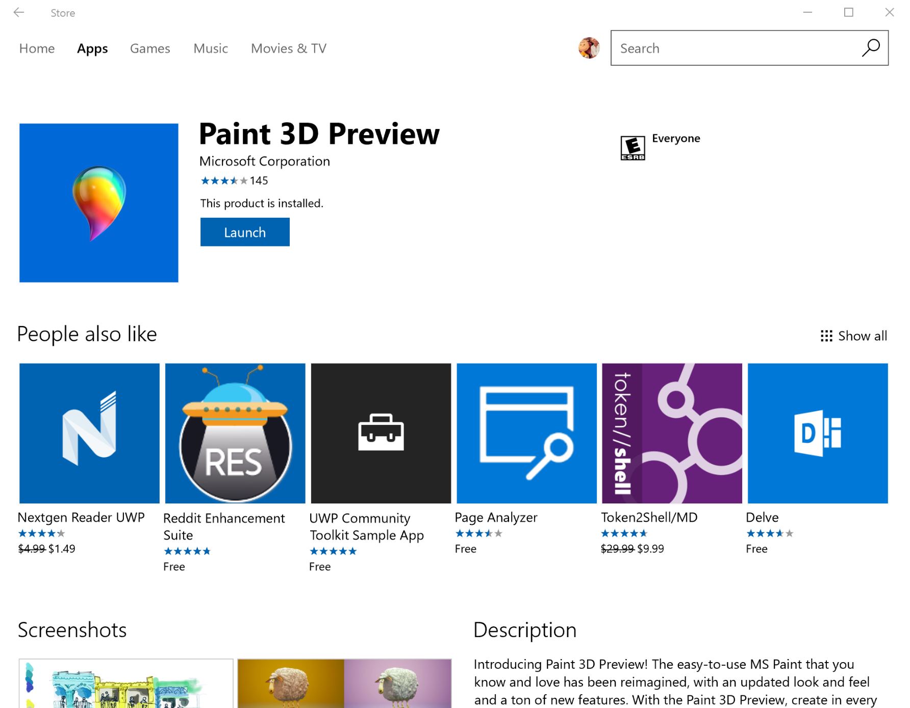Click the ESRB Everyone rating icon
910x708 pixels.
[633, 148]
